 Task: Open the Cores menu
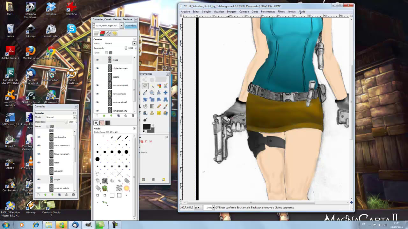coord(255,12)
